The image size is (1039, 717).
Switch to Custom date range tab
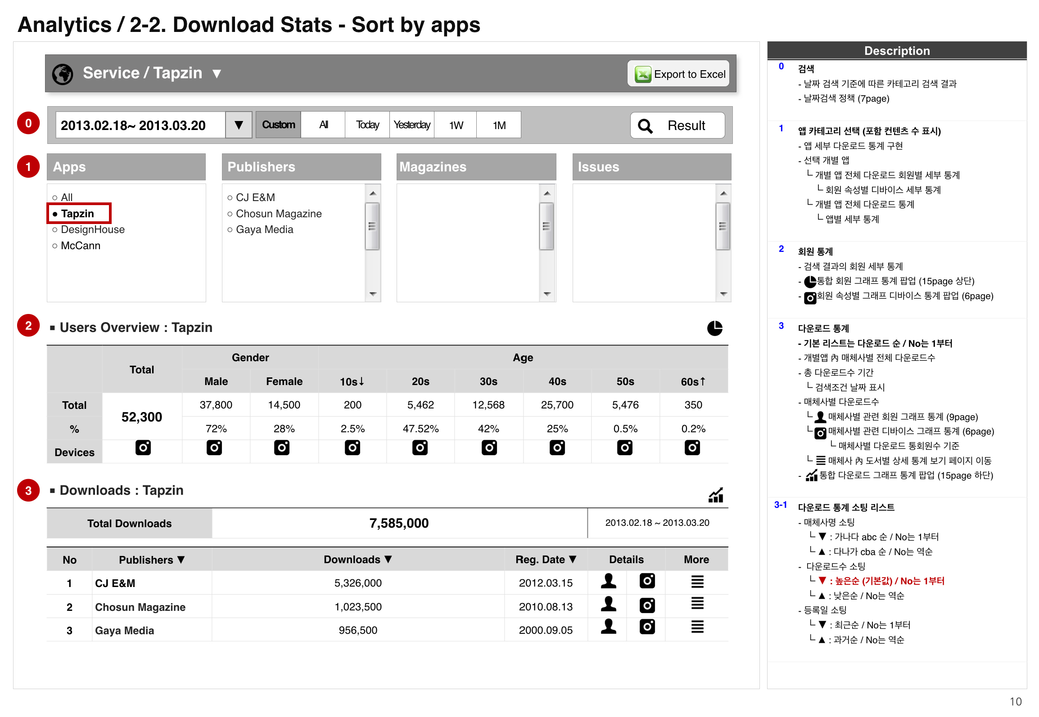[279, 125]
